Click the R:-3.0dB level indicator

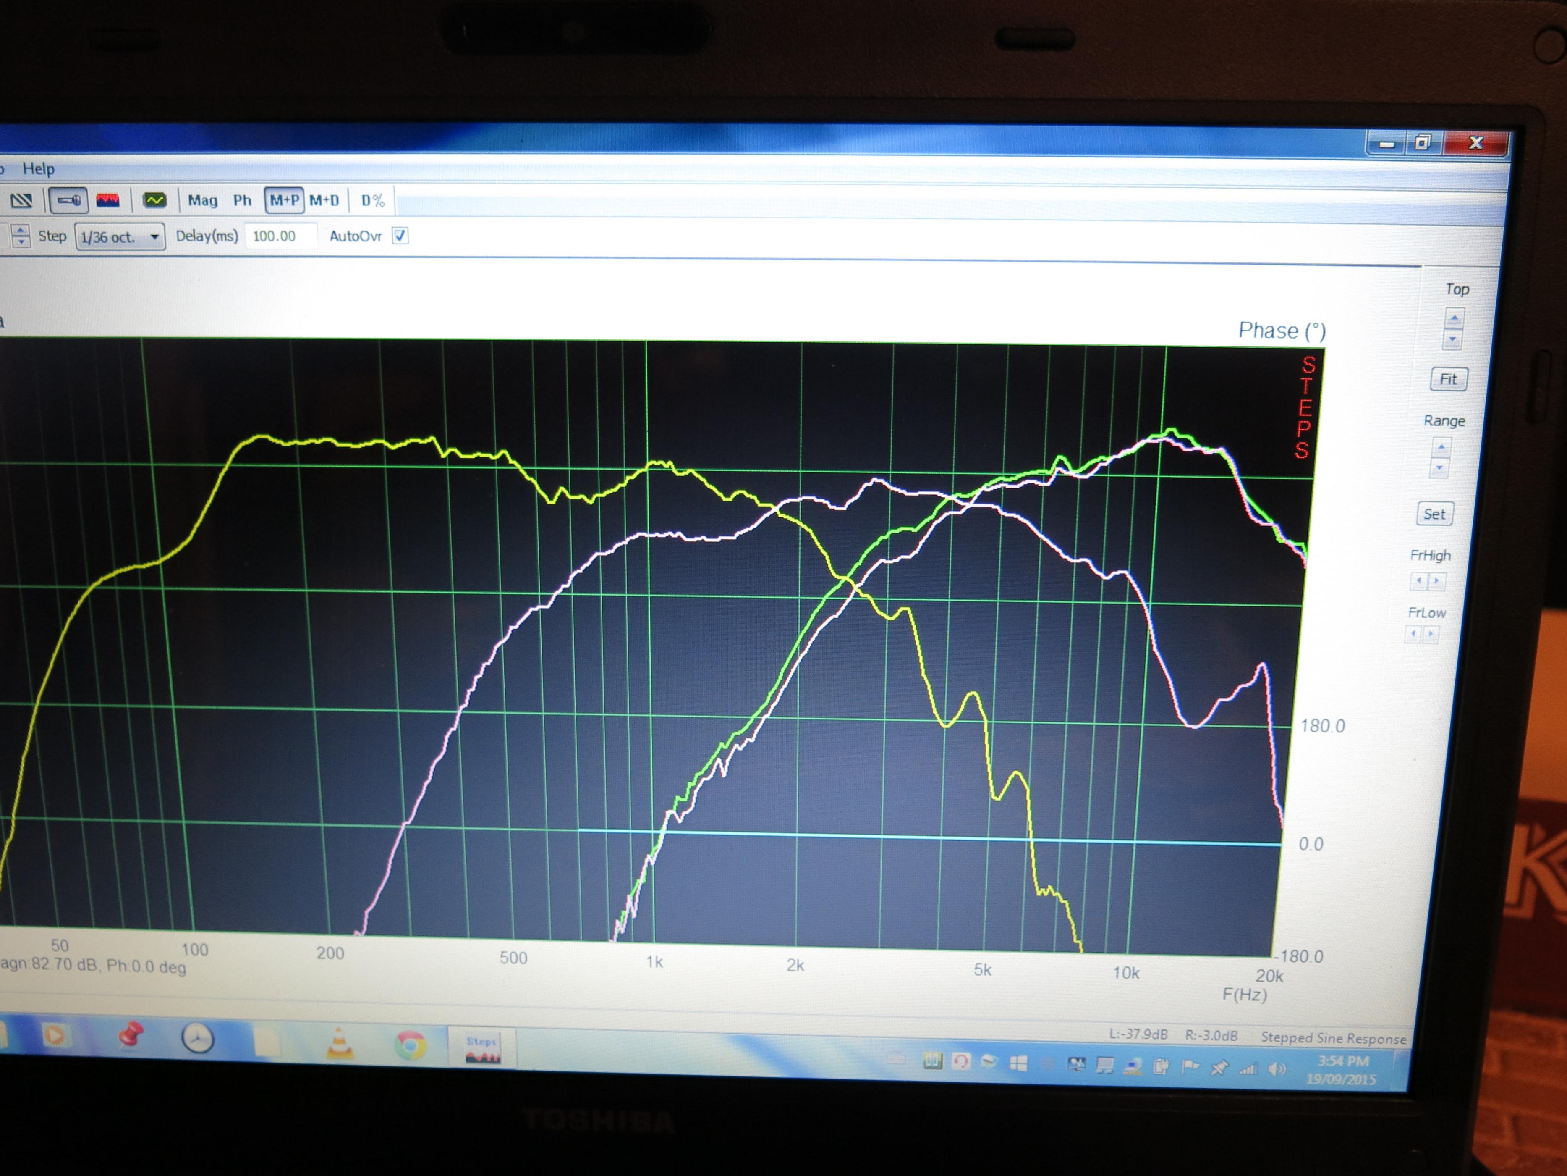point(1211,1036)
